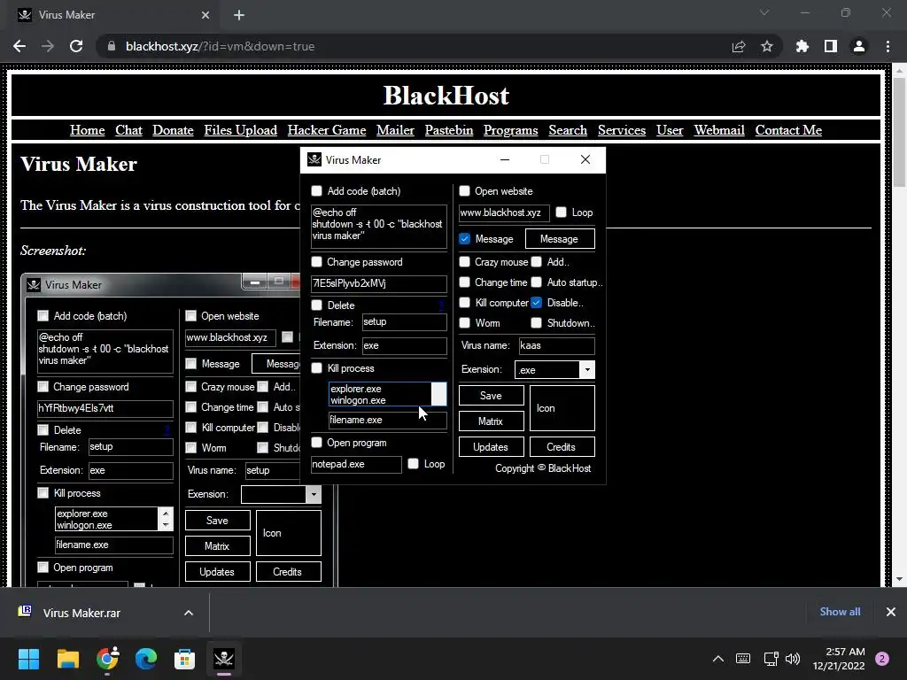This screenshot has height=680, width=907.
Task: Click the padlock site info icon
Action: 112,46
